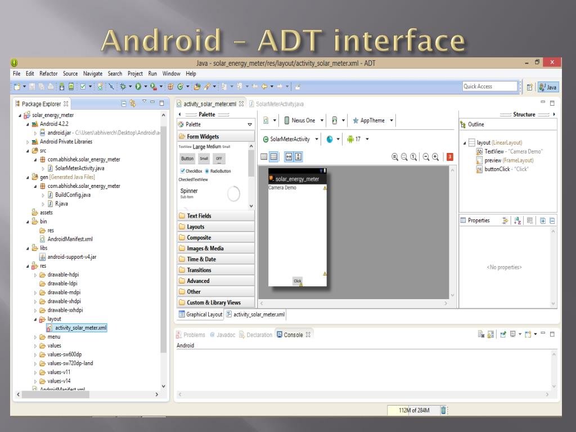Image resolution: width=576 pixels, height=432 pixels.
Task: Toggle vertical orientation layout button
Action: tap(274, 157)
